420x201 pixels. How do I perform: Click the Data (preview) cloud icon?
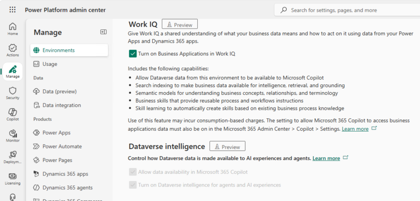coord(36,91)
